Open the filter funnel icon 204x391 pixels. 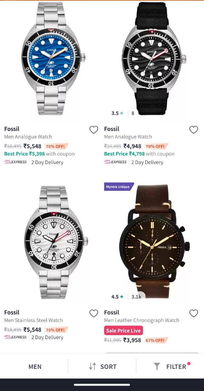pos(157,366)
